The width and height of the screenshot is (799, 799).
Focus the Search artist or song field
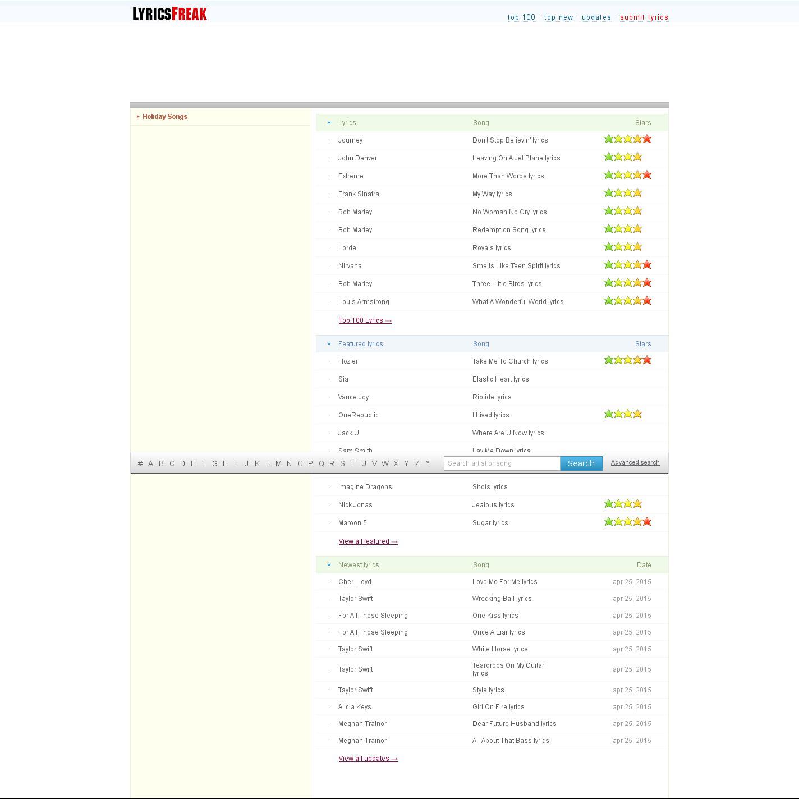pyautogui.click(x=502, y=463)
